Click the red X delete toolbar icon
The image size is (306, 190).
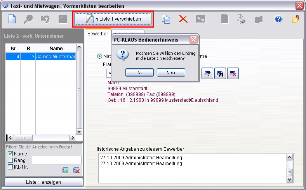point(183,19)
